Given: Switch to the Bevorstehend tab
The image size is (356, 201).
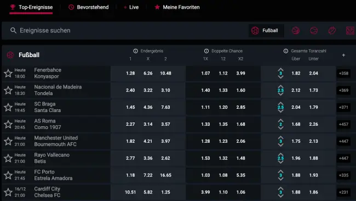Looking at the screenshot, I should coord(89,7).
